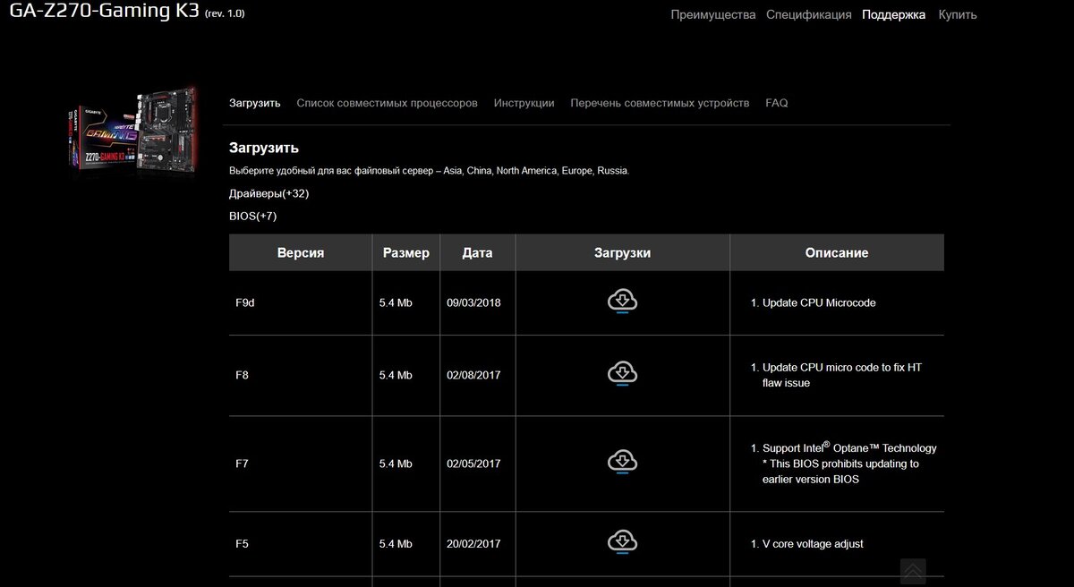Screen dimensions: 1074x587
Task: Download BIOS version F5
Action: point(622,542)
